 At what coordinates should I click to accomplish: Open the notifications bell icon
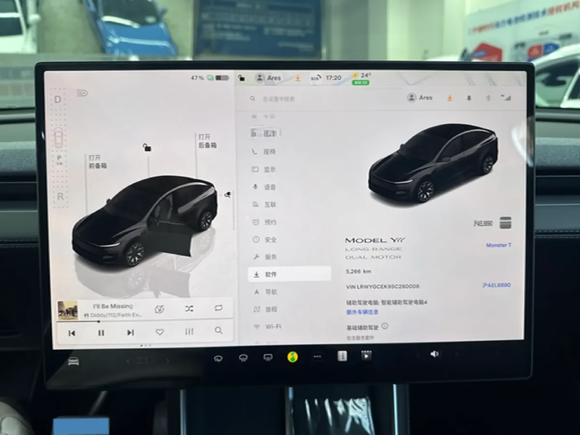click(x=469, y=98)
